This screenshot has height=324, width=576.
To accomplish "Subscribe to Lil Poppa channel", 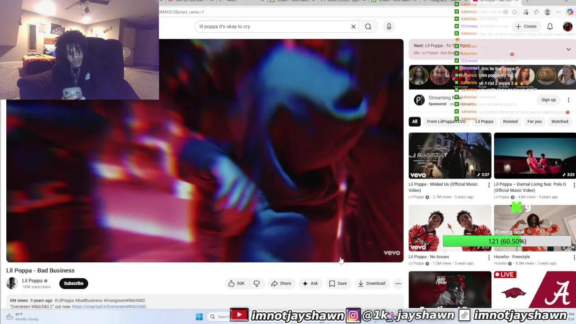I will coord(73,283).
